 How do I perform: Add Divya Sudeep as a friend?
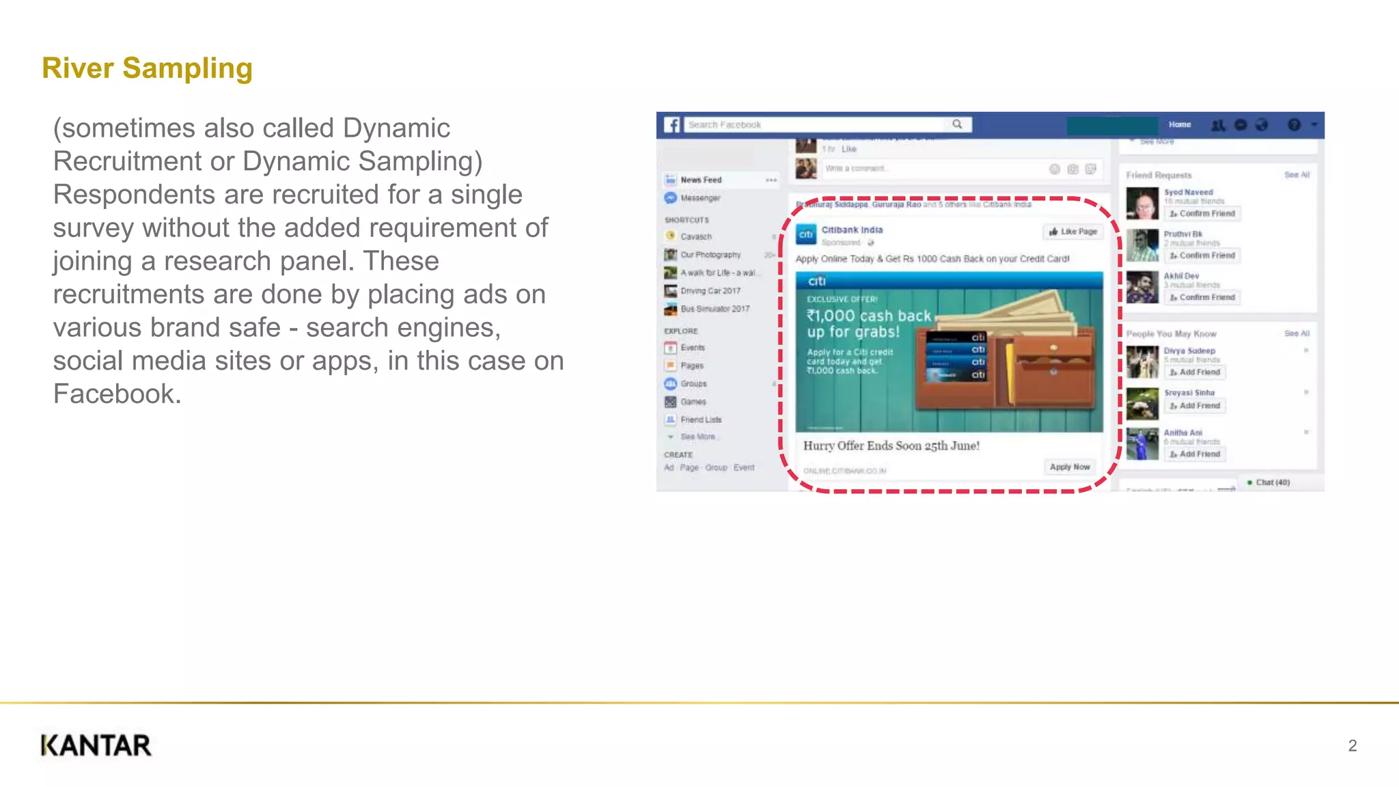(1195, 372)
